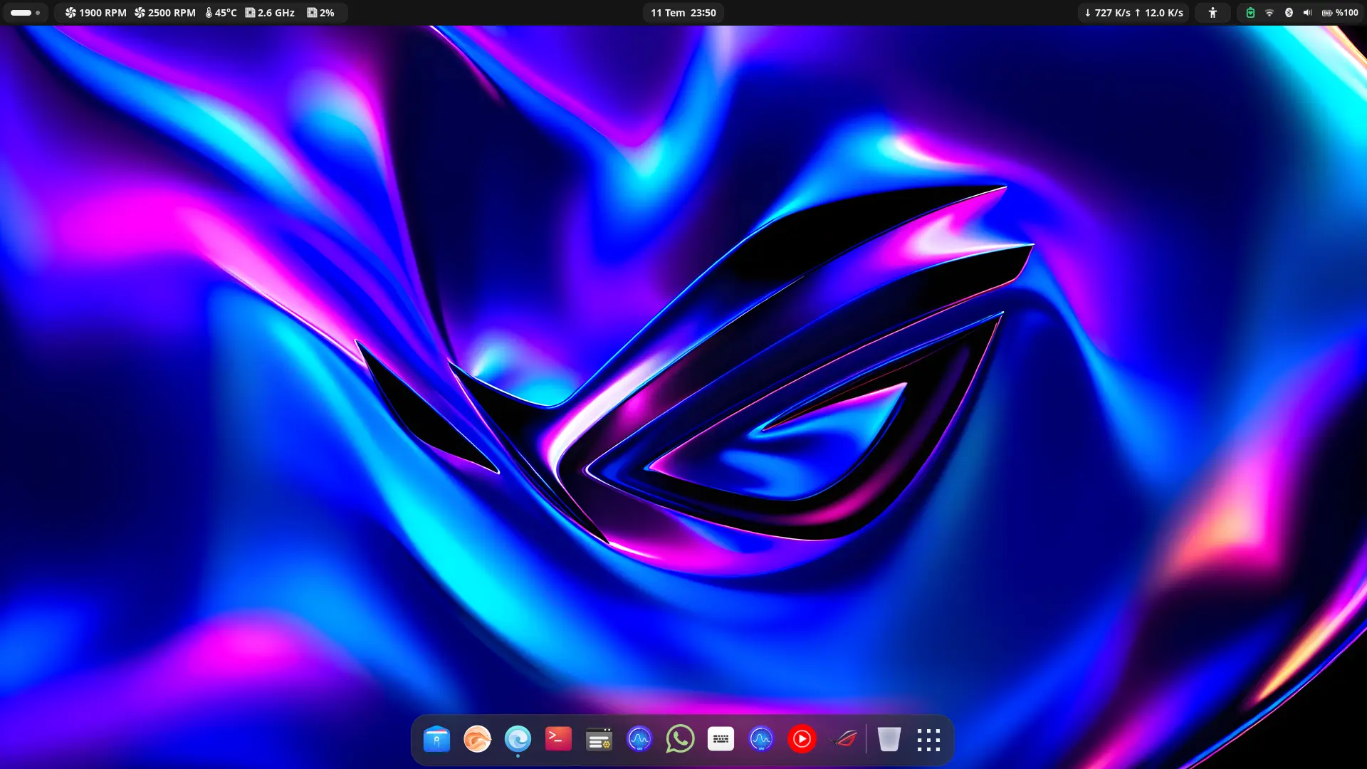The image size is (1367, 769).
Task: Show all applications via the dock grid icon
Action: 928,740
